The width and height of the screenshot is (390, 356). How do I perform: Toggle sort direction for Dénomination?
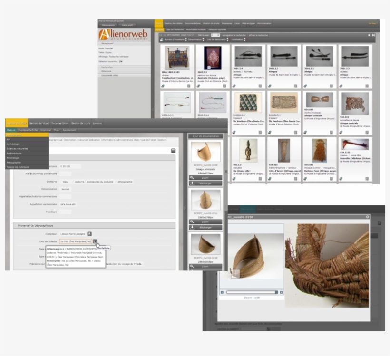point(203,39)
